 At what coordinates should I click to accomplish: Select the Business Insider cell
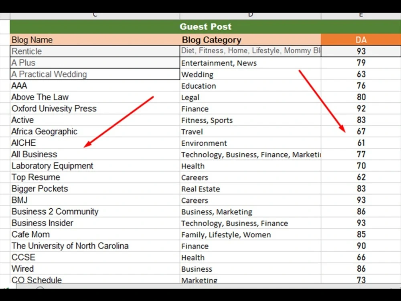click(95, 223)
